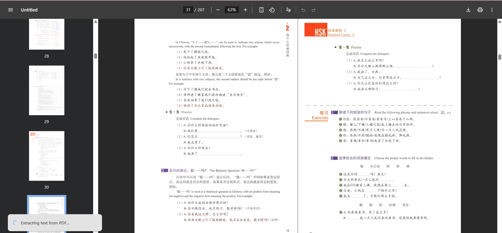This screenshot has width=502, height=233.
Task: Click the section number 3 purple badge
Action: coord(164,171)
